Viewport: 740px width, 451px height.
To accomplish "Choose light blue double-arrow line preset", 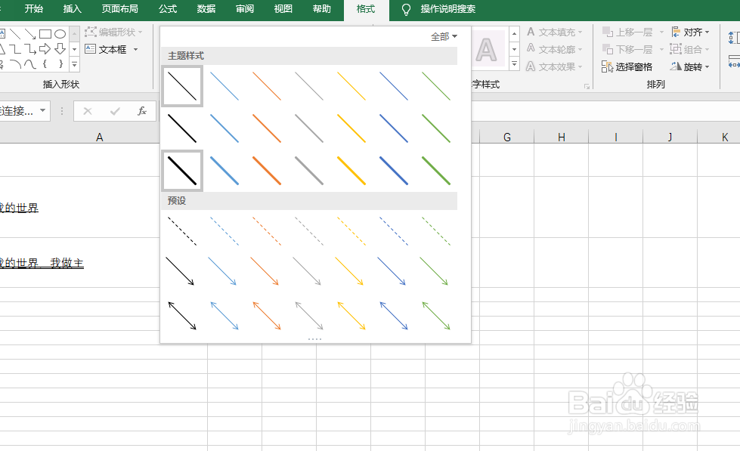I will click(x=224, y=316).
